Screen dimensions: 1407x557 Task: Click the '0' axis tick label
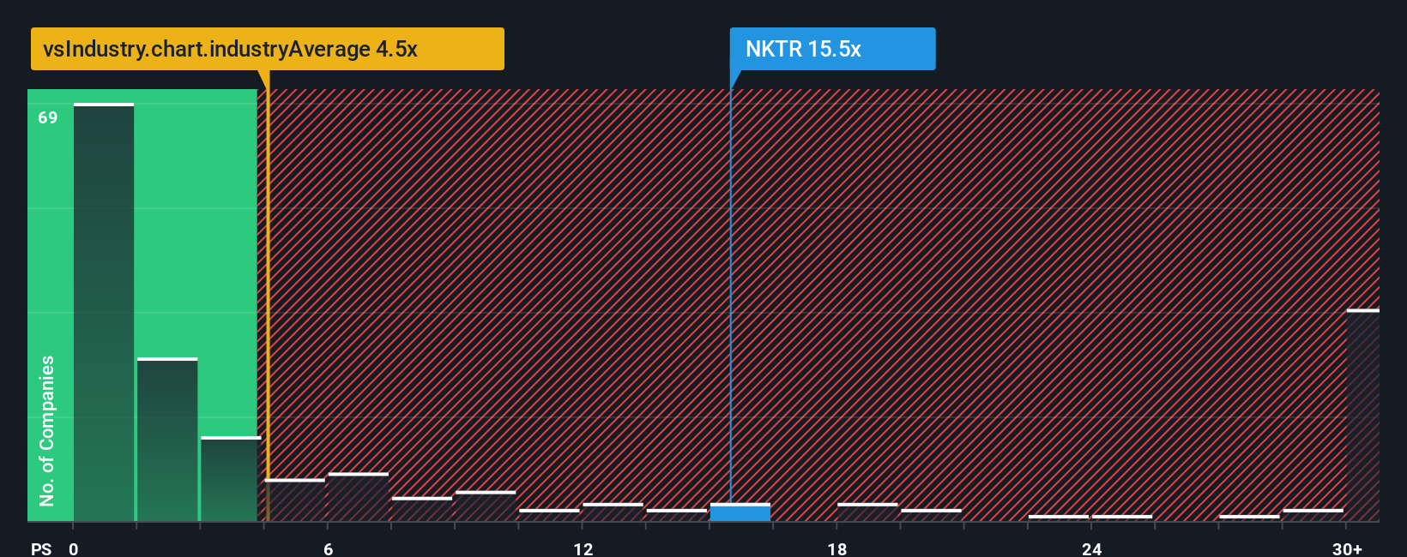(x=74, y=548)
